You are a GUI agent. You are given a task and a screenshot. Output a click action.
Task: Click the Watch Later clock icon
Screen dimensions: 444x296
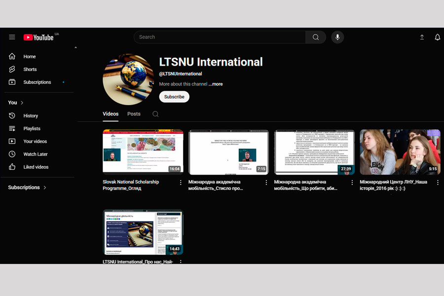pyautogui.click(x=12, y=154)
